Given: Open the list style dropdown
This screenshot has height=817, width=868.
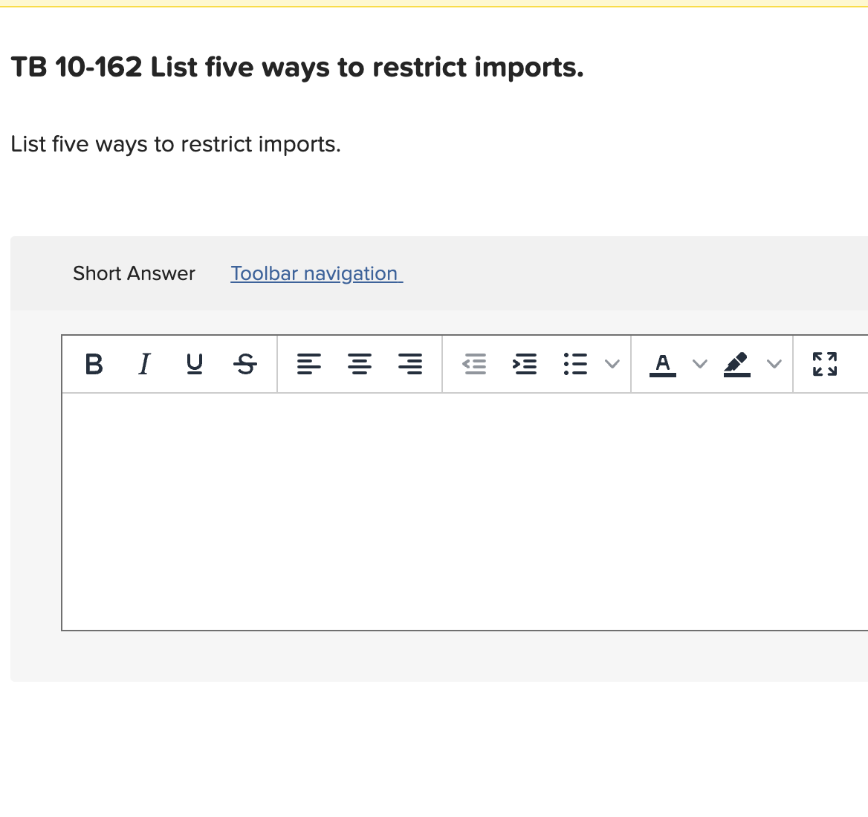Looking at the screenshot, I should [x=612, y=364].
